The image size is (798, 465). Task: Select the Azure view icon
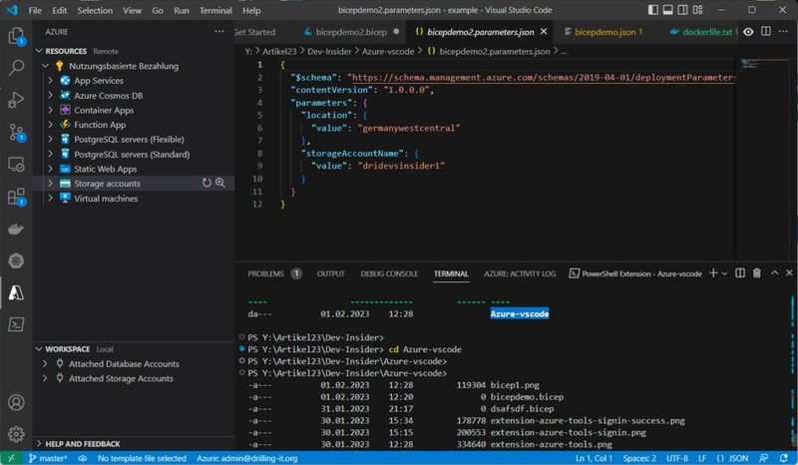tap(16, 292)
